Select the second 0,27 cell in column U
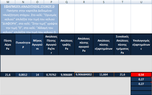Viewport: 152px width, 95px height. coord(141,84)
